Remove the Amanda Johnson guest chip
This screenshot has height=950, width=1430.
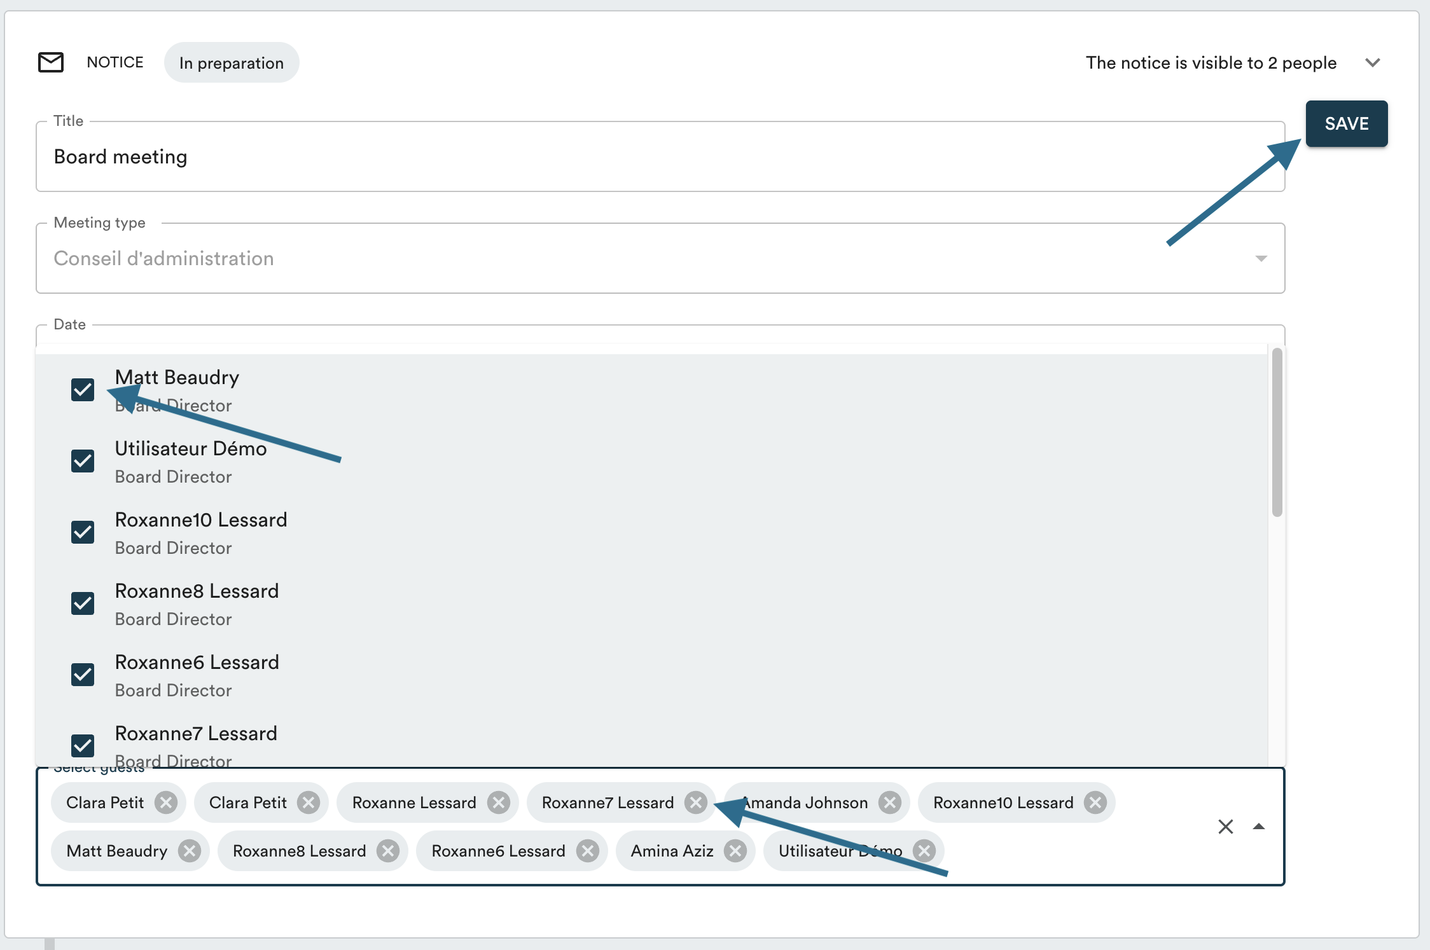[x=889, y=802]
